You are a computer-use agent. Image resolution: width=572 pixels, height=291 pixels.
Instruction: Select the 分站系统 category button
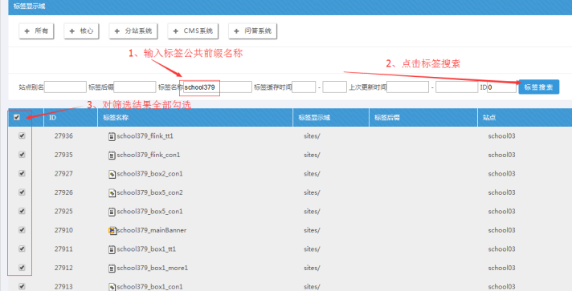click(133, 31)
